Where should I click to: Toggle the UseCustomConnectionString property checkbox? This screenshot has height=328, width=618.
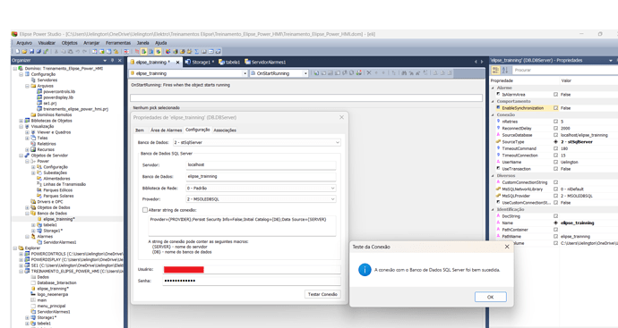555,203
